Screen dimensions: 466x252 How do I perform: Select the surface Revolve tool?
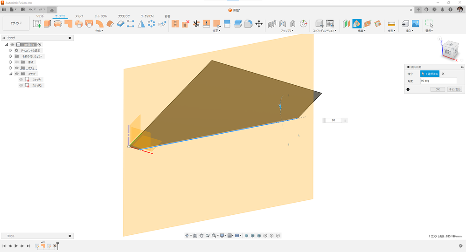pyautogui.click(x=58, y=24)
